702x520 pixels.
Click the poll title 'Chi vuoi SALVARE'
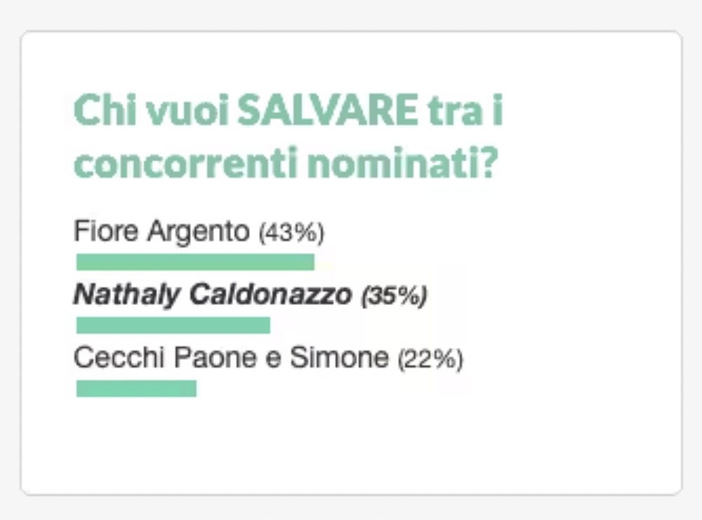pos(289,136)
